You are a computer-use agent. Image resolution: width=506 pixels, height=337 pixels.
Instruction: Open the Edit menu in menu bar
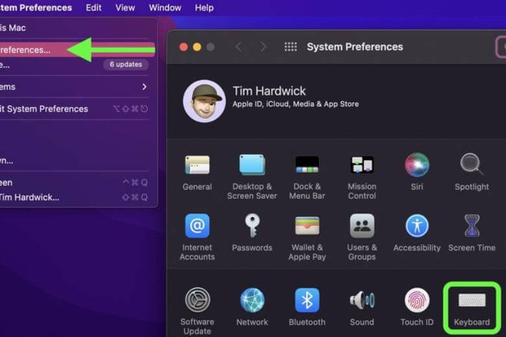coord(93,8)
